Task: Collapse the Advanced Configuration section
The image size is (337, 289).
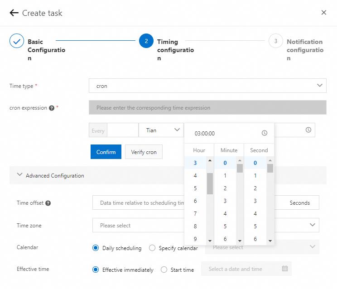Action: [x=19, y=174]
